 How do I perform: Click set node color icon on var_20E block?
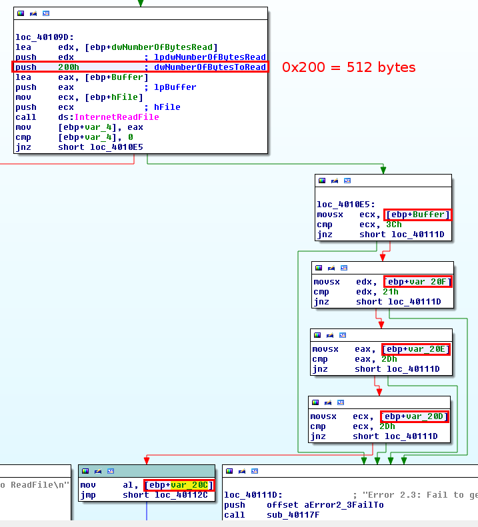click(x=318, y=334)
